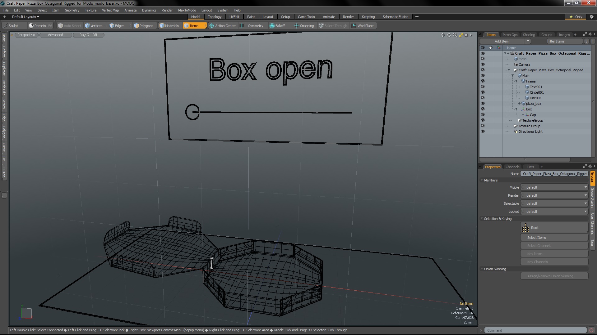Open Default Layouts dropdown
The width and height of the screenshot is (597, 335).
click(x=25, y=17)
